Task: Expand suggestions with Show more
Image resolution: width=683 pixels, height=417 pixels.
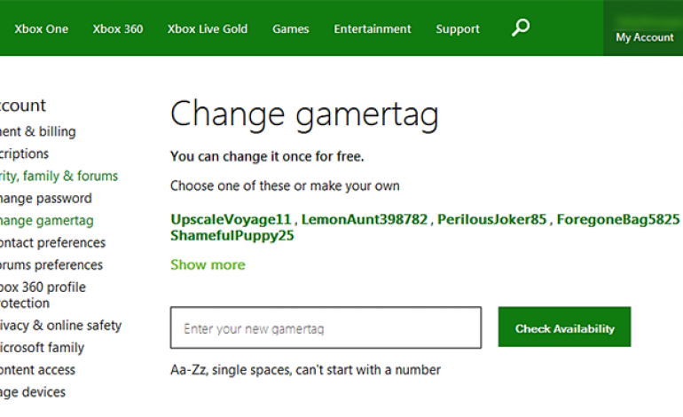Action: (208, 264)
